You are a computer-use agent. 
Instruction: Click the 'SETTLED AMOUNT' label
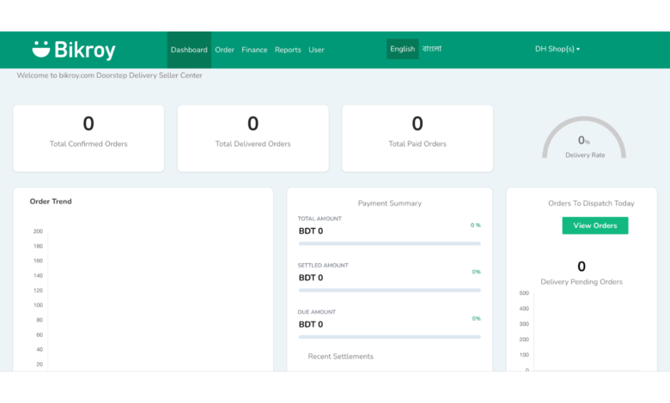point(323,265)
